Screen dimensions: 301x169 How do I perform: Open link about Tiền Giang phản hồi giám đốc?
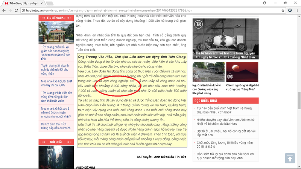pos(56,53)
